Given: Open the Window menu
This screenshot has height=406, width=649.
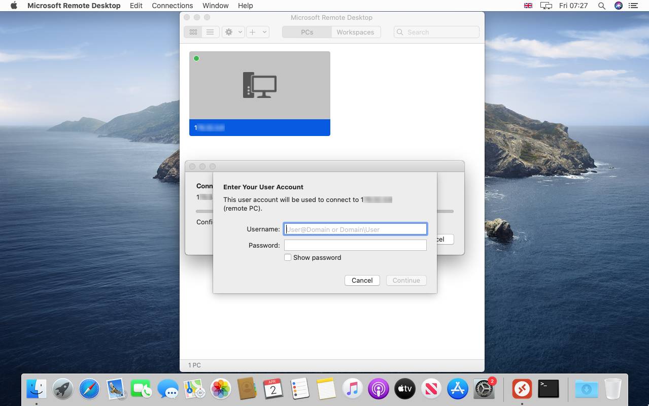Looking at the screenshot, I should pyautogui.click(x=216, y=6).
